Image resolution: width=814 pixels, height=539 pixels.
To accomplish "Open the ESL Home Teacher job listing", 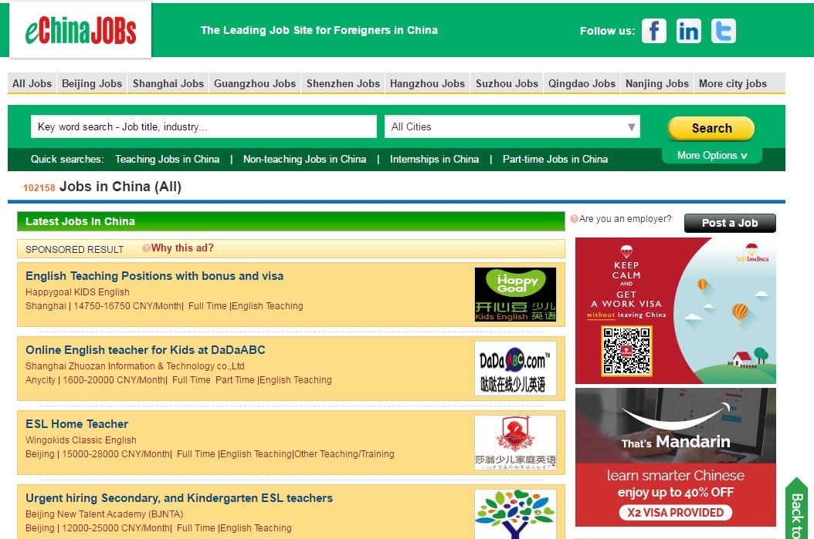I will tap(76, 424).
